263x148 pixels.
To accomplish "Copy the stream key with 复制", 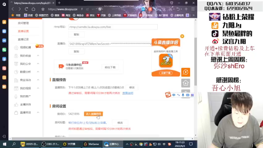I will [76, 52].
